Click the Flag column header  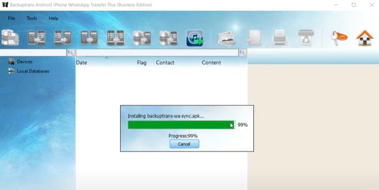[142, 63]
